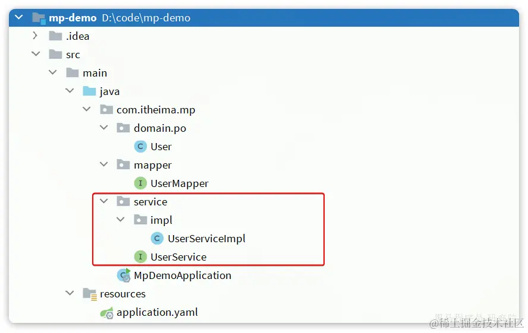Select the java folder label
Viewport: 528px width, 333px height.
(x=109, y=91)
